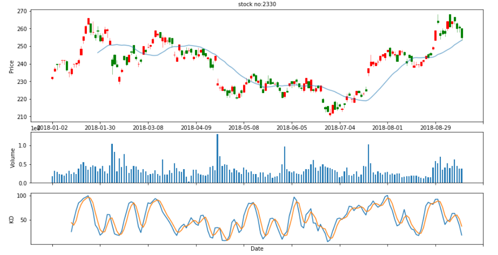Click the Price y-axis label

coord(12,65)
